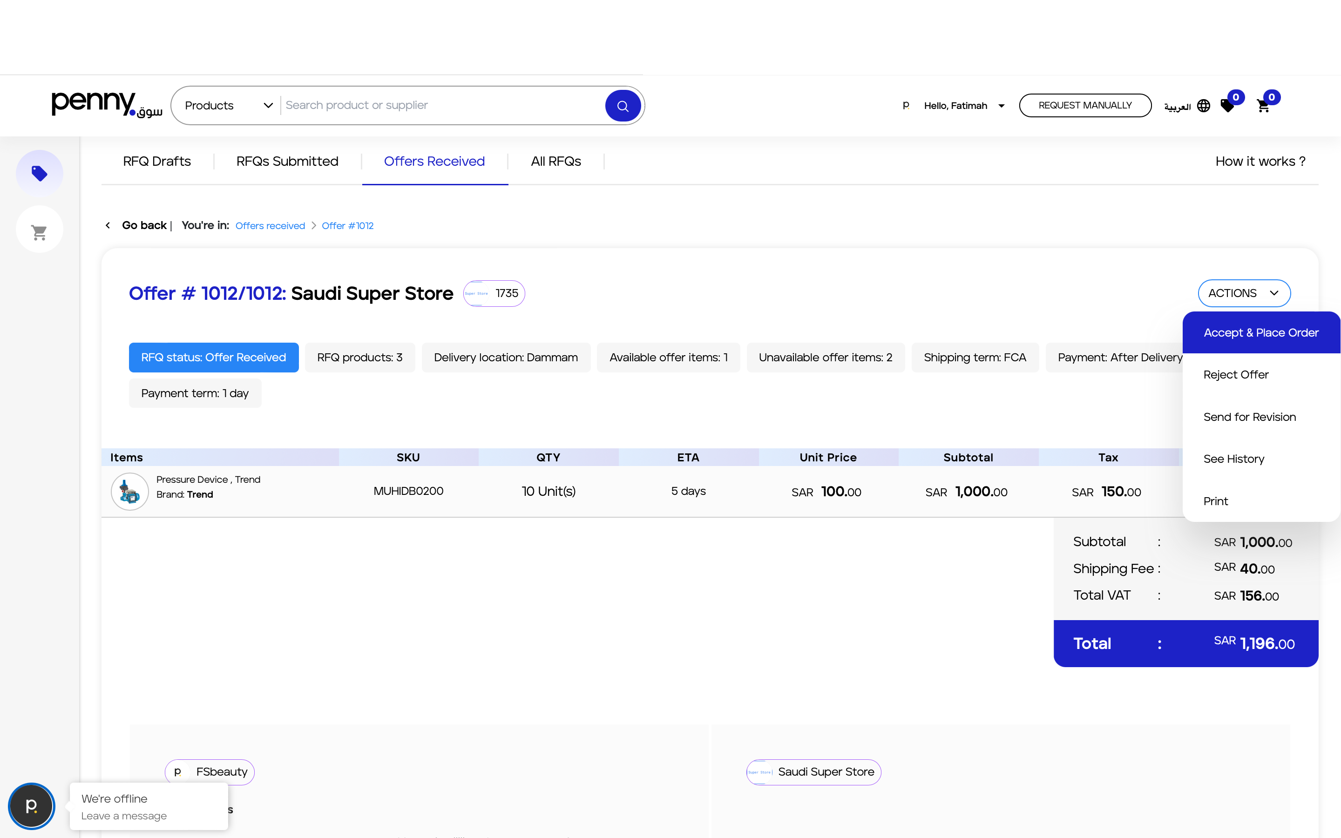Click Available offer items: 1 tag
The height and width of the screenshot is (838, 1341).
click(x=668, y=358)
